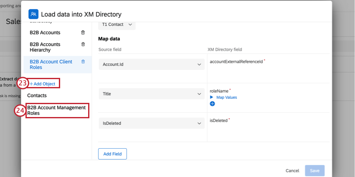Viewport: 355px width, 177px height.
Task: Click the Source field column header
Action: point(110,50)
